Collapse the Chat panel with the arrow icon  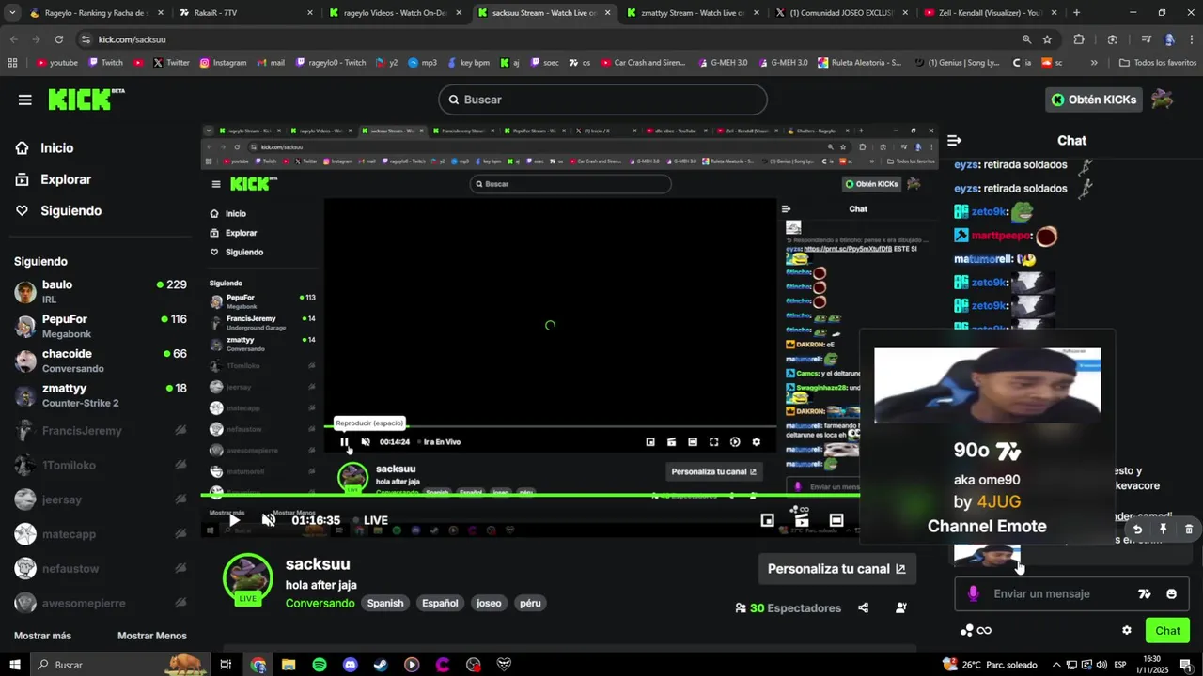(x=955, y=140)
